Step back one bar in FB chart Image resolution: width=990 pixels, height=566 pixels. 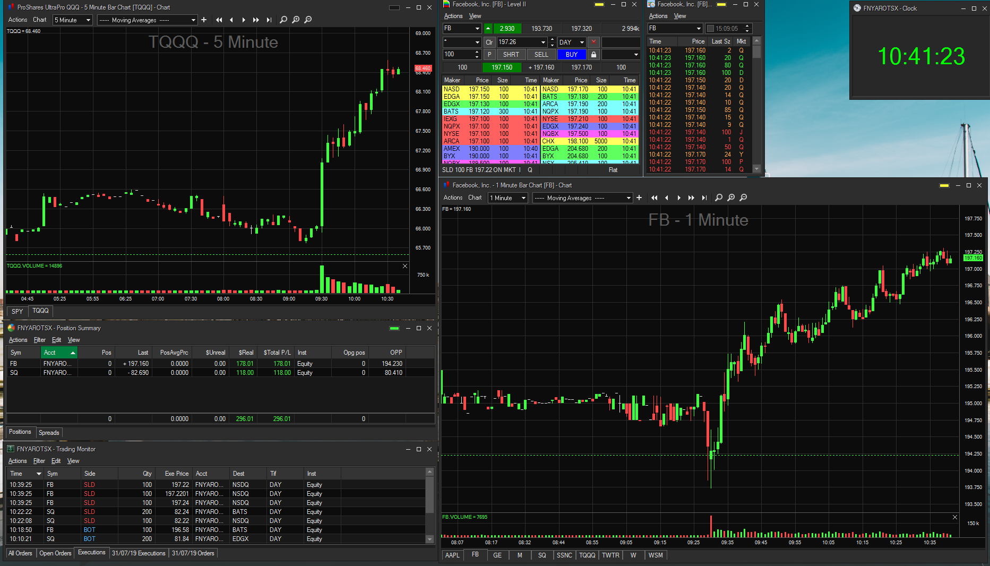pos(667,198)
